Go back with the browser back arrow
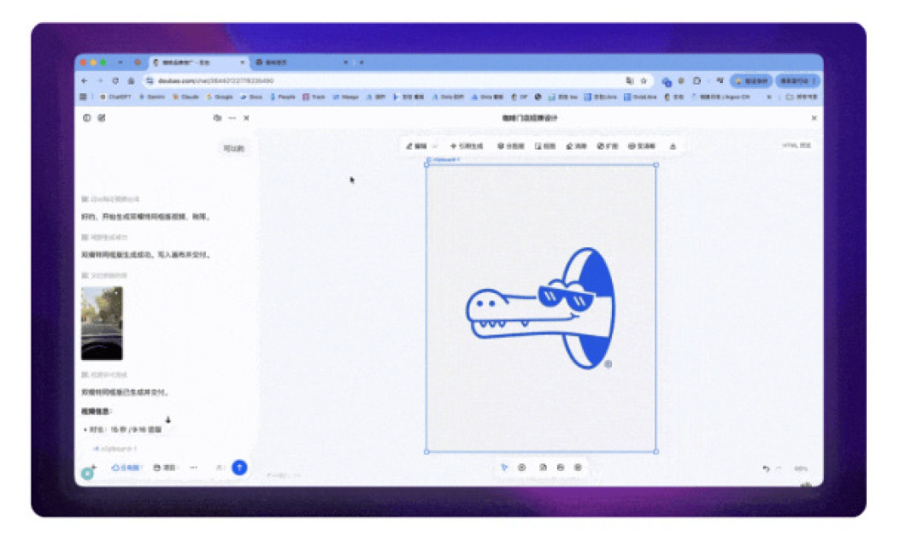Viewport: 923px width, 548px height. pos(85,80)
